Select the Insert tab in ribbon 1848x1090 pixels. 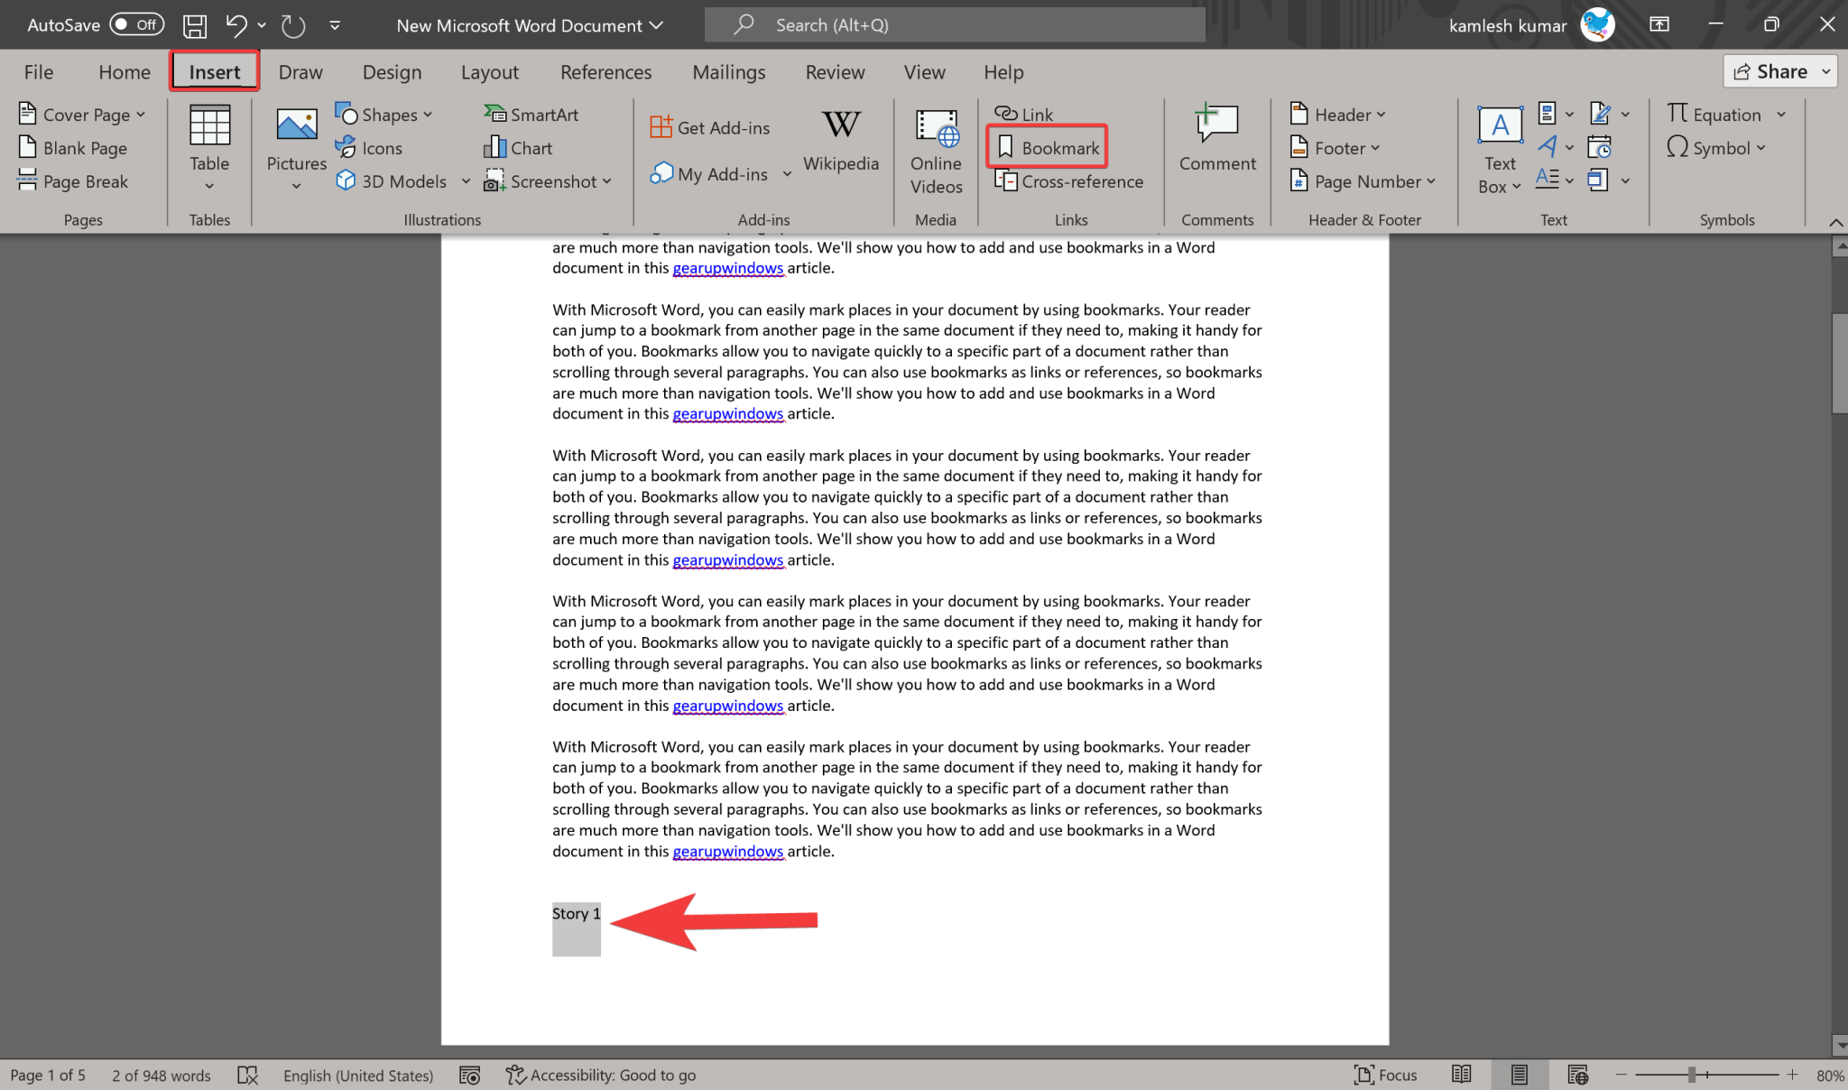(214, 71)
